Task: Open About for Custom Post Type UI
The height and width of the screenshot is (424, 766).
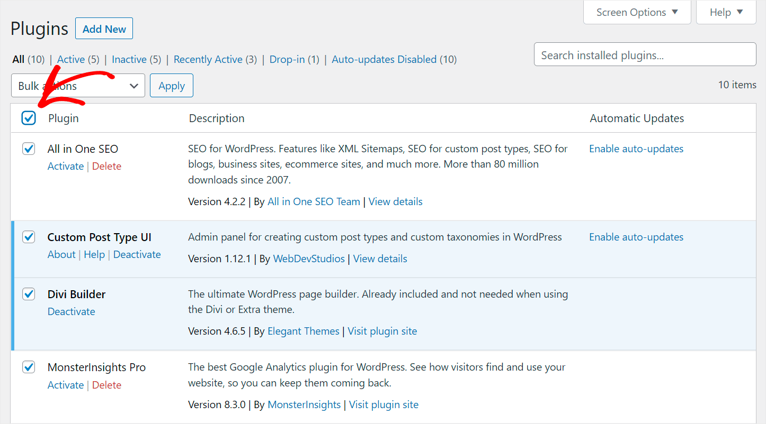Action: 61,254
